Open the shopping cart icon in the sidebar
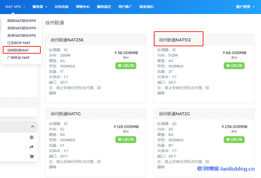 (32, 156)
